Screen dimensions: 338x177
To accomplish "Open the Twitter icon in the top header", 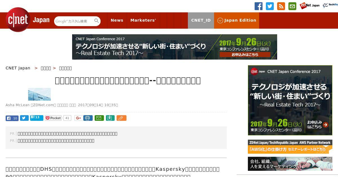I will pos(270,6).
